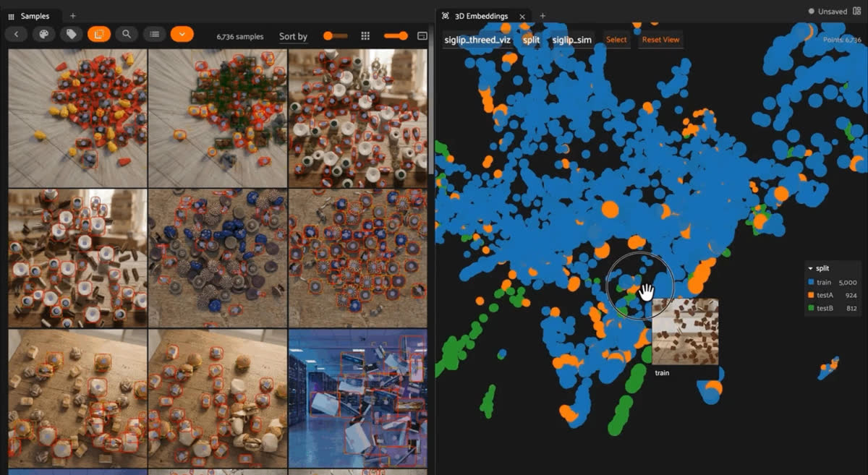Click the Points: 6,736 label
Viewport: 868px width, 475px height.
(842, 39)
